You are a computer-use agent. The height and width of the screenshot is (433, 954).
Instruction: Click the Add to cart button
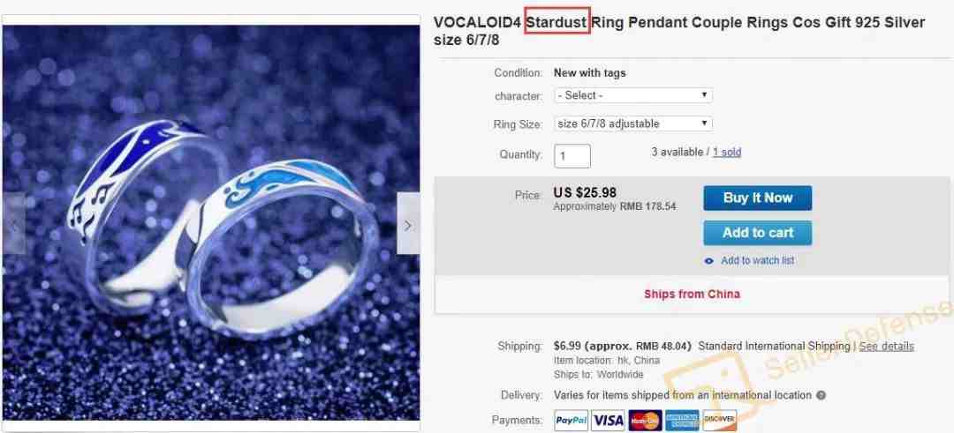[x=758, y=233]
